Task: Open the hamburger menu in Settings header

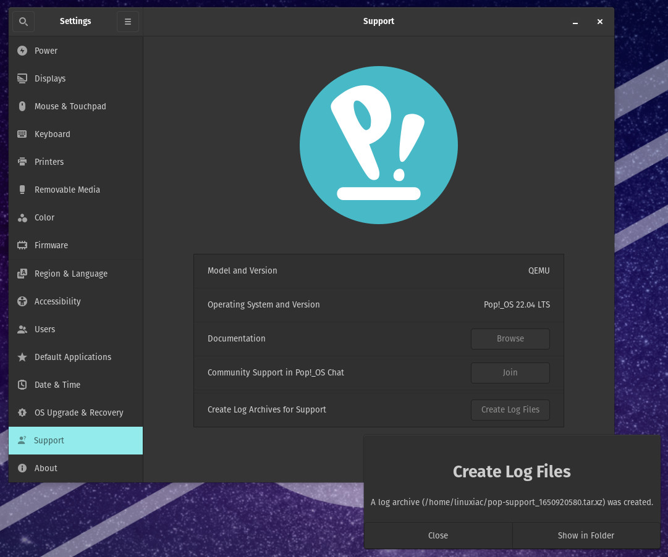Action: point(128,21)
